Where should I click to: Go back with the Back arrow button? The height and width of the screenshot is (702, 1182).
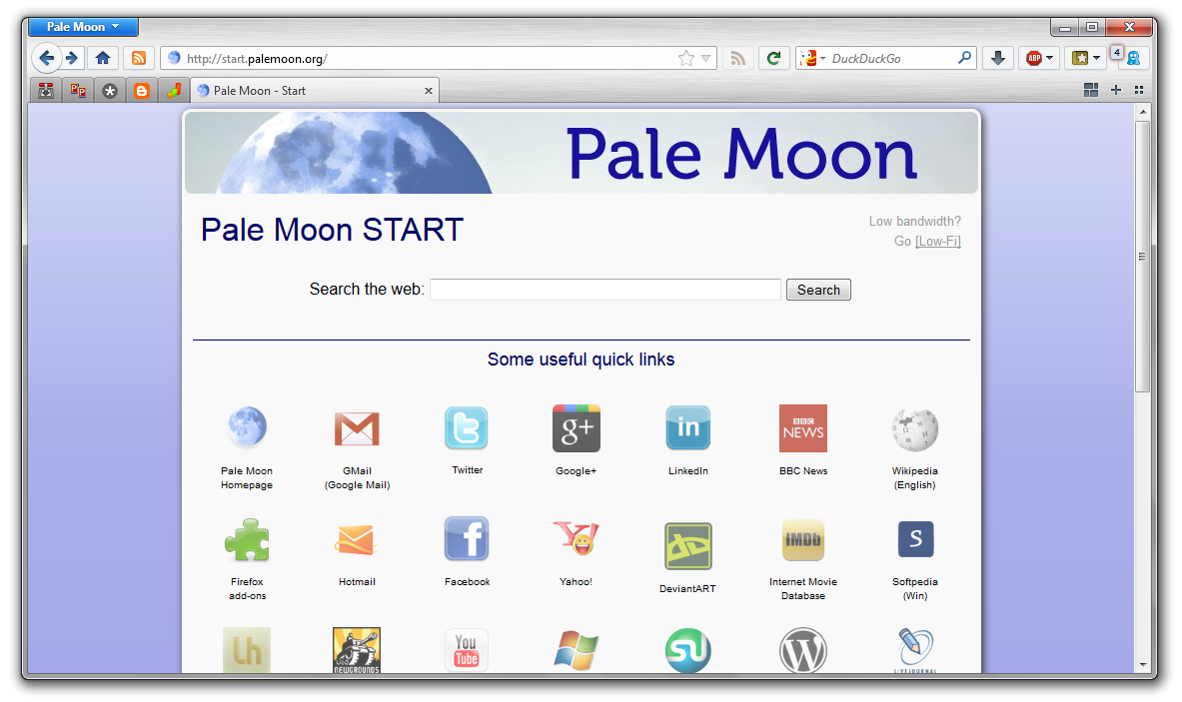(47, 58)
